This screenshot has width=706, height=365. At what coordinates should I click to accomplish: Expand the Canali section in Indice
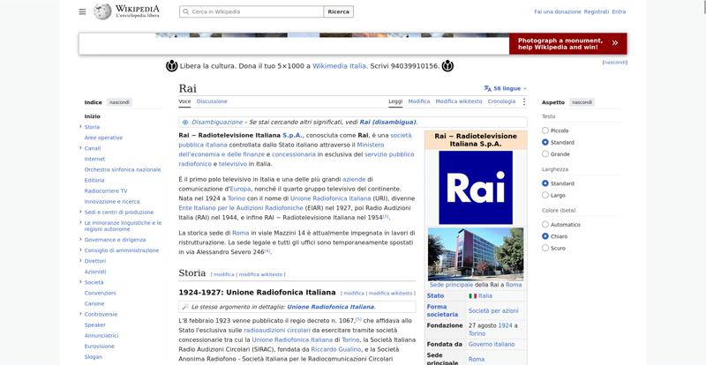pyautogui.click(x=80, y=148)
